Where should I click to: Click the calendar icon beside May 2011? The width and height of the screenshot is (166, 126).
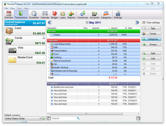tap(87, 22)
